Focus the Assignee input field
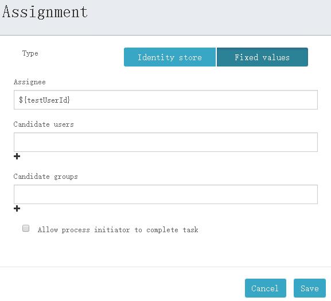This screenshot has width=331, height=301. pyautogui.click(x=166, y=100)
